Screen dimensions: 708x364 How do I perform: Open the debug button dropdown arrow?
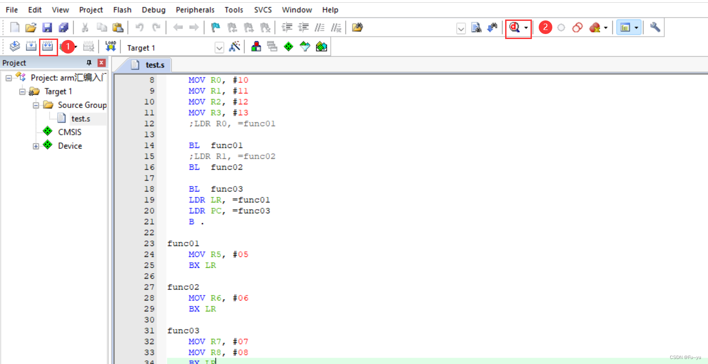tap(526, 28)
